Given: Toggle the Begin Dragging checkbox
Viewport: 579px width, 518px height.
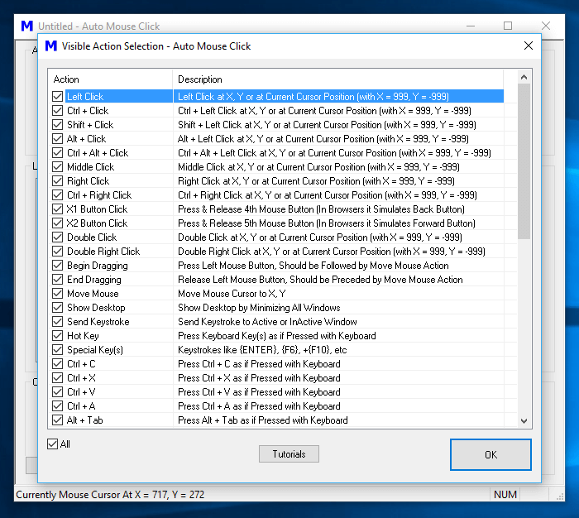Looking at the screenshot, I should click(57, 266).
